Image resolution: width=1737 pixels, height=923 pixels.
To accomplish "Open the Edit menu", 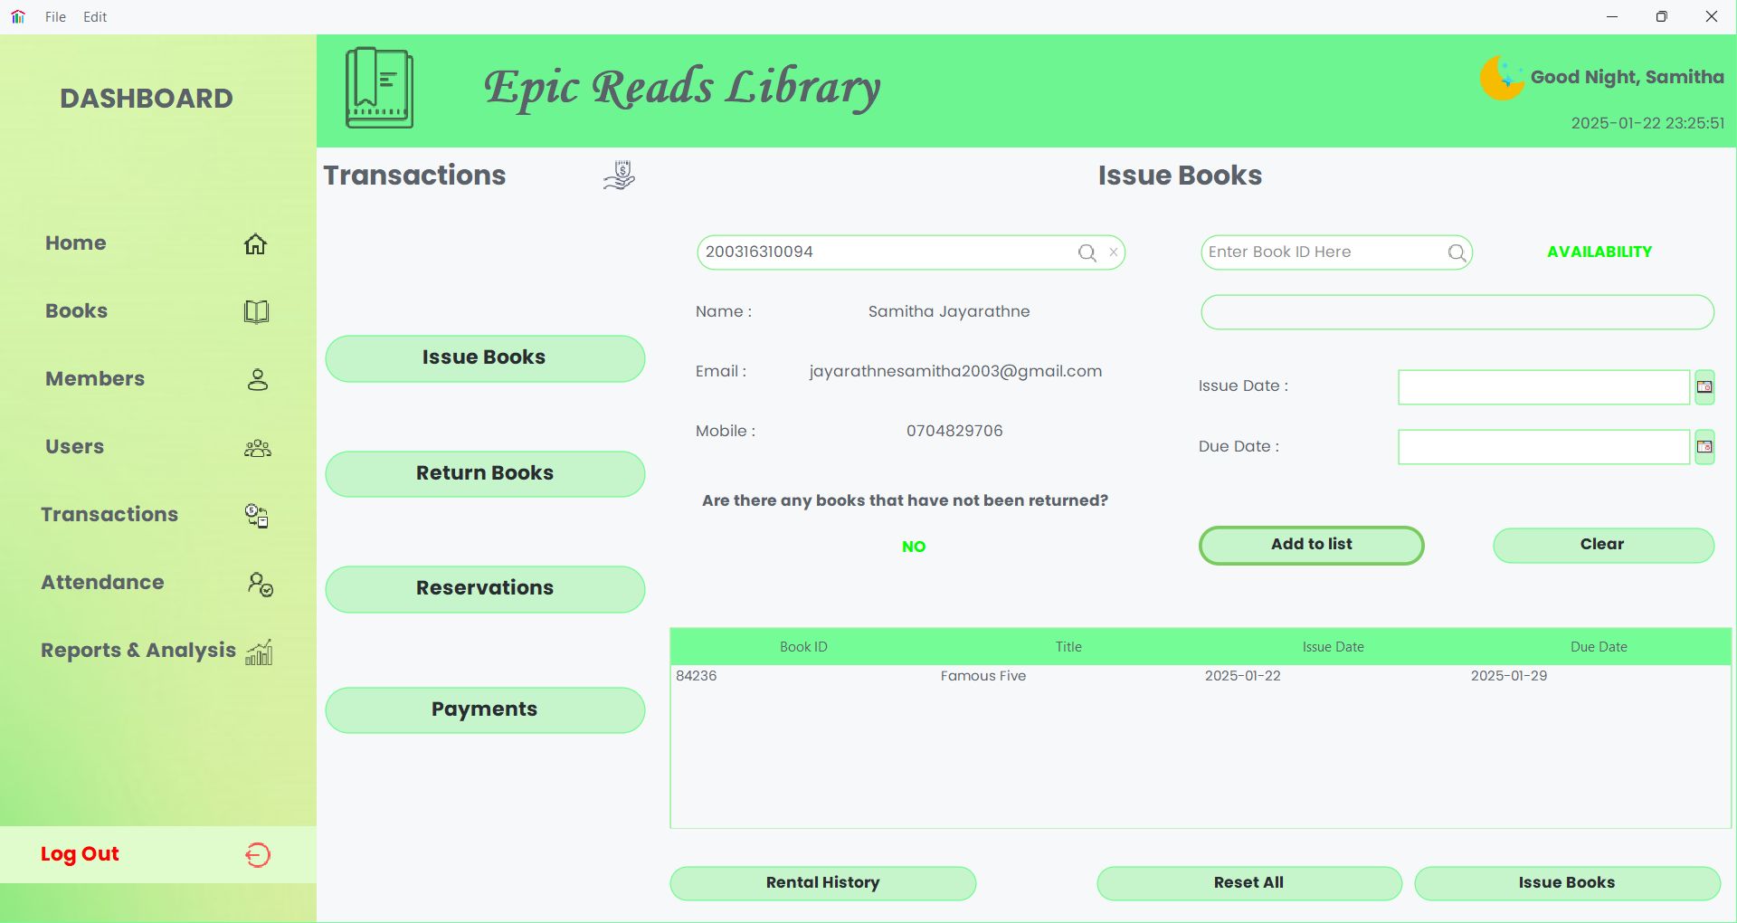I will [95, 16].
